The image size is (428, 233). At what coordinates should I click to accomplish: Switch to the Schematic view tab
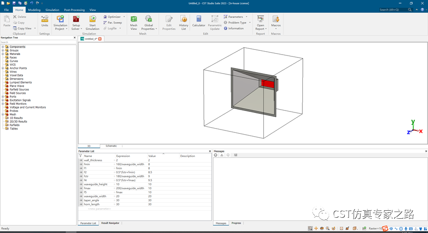[111, 146]
